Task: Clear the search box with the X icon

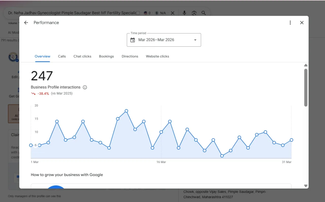Action: pyautogui.click(x=172, y=13)
